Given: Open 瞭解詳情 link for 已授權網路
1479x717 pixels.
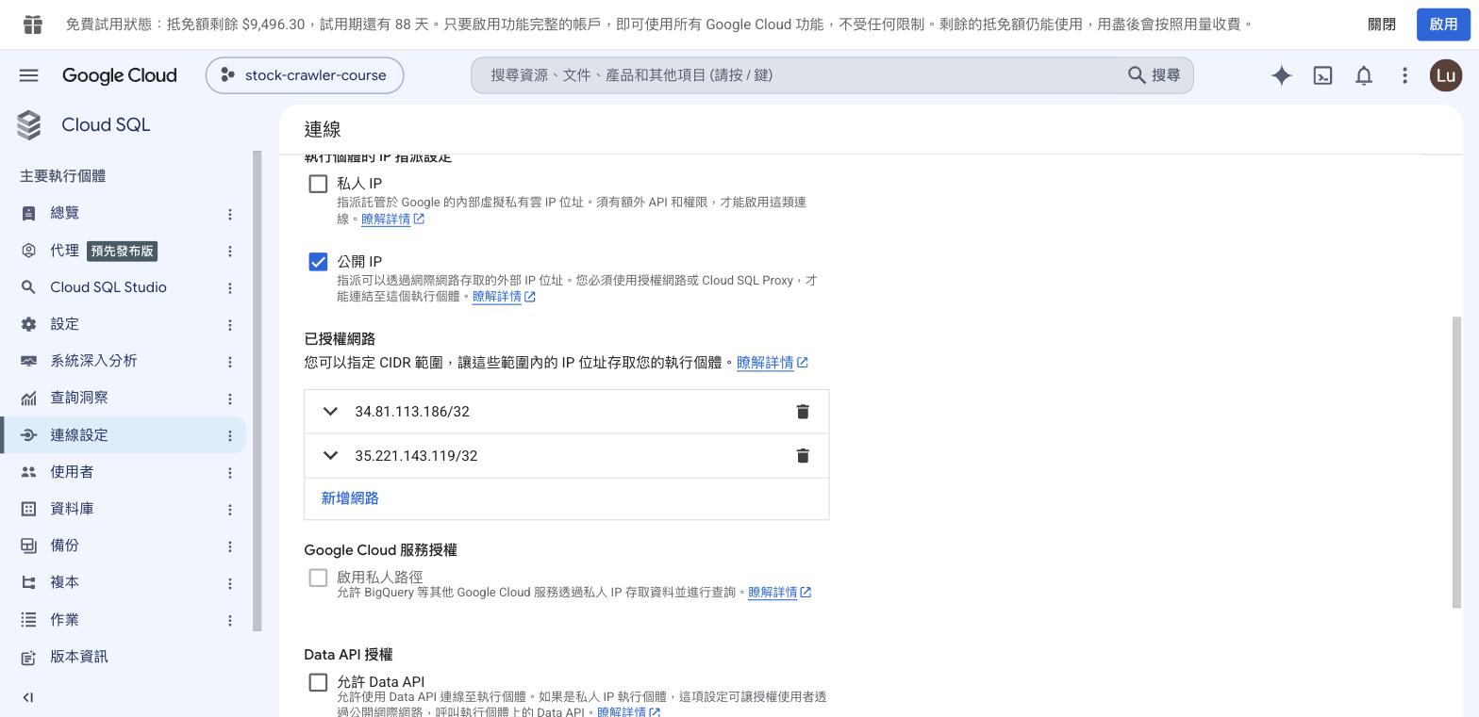Looking at the screenshot, I should pos(772,363).
